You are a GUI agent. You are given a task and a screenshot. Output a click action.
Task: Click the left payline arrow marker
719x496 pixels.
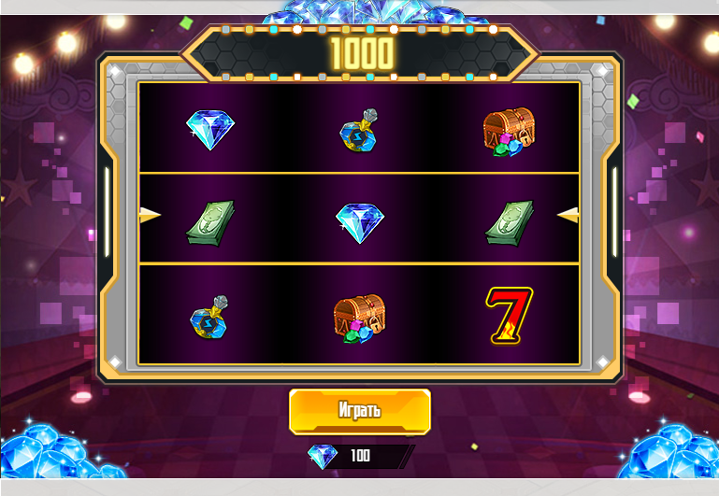pos(150,215)
